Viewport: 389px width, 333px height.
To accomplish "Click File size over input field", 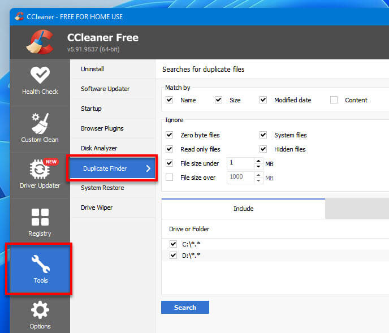I will (241, 178).
